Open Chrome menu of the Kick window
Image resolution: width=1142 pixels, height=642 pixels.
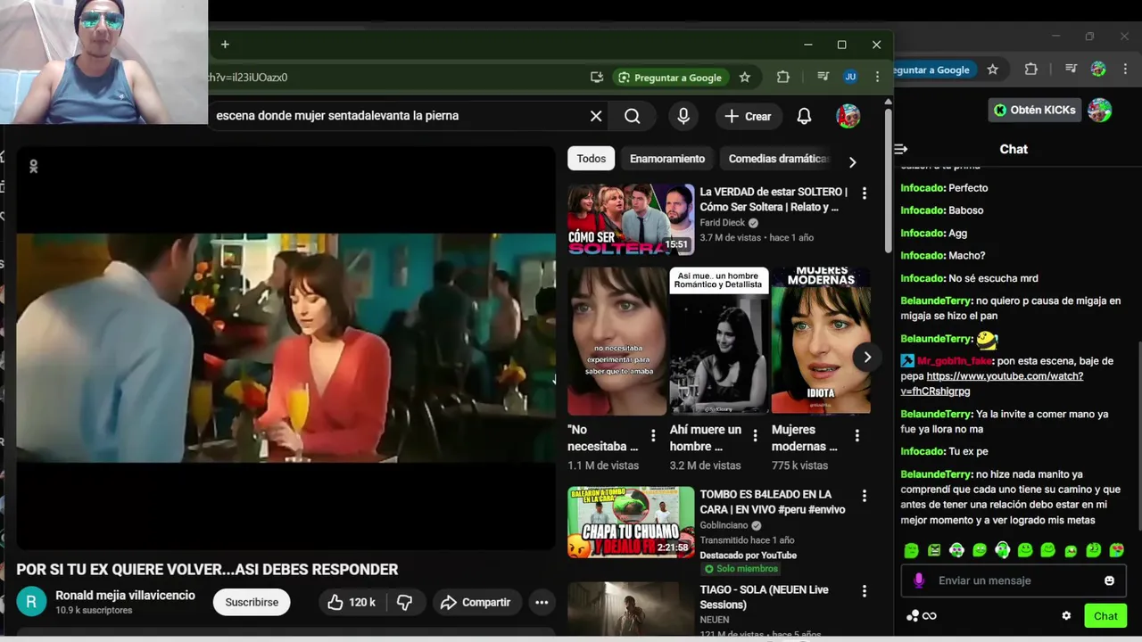(1125, 70)
